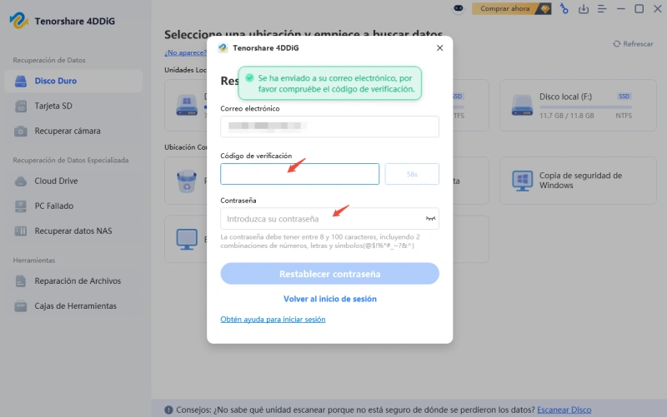Click the first local drive icon behind dialog
This screenshot has height=417, width=667.
(187, 105)
